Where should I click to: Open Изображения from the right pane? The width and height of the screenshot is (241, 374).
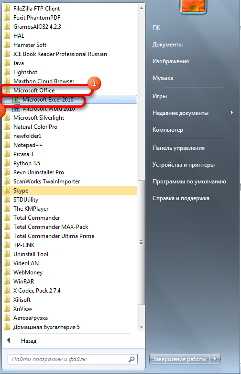click(171, 61)
